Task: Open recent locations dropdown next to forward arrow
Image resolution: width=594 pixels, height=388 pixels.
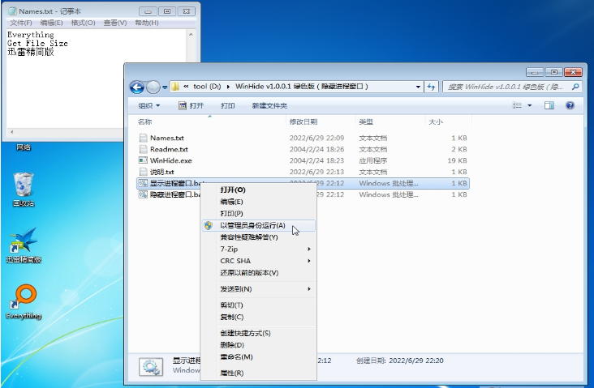Action: (165, 87)
